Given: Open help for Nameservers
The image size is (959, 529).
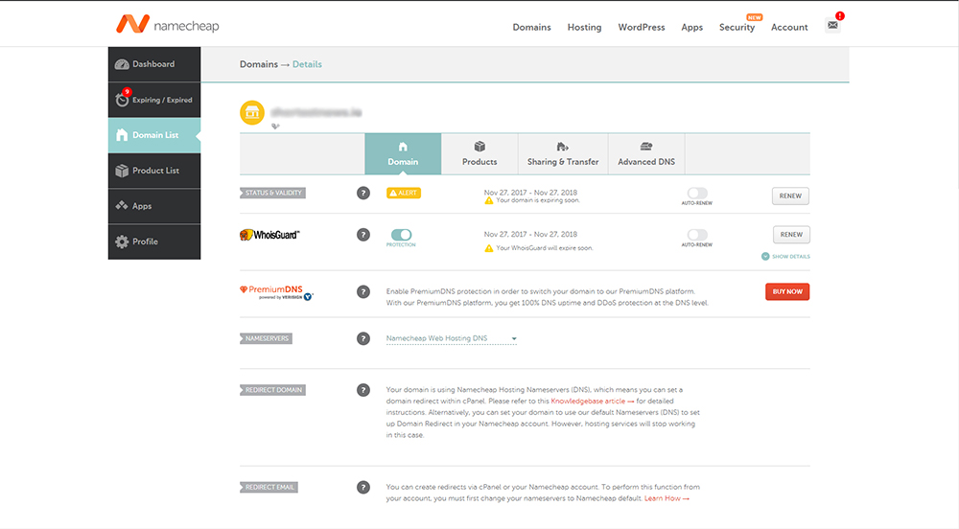Looking at the screenshot, I should 363,338.
